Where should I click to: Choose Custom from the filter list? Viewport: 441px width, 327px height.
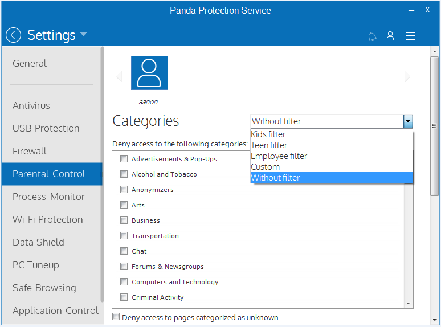(x=331, y=167)
